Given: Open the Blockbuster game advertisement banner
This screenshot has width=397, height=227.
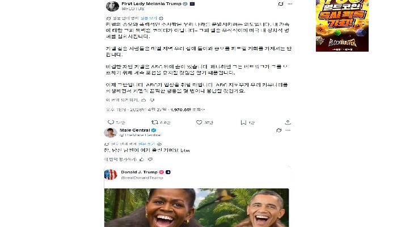Looking at the screenshot, I should click(341, 26).
